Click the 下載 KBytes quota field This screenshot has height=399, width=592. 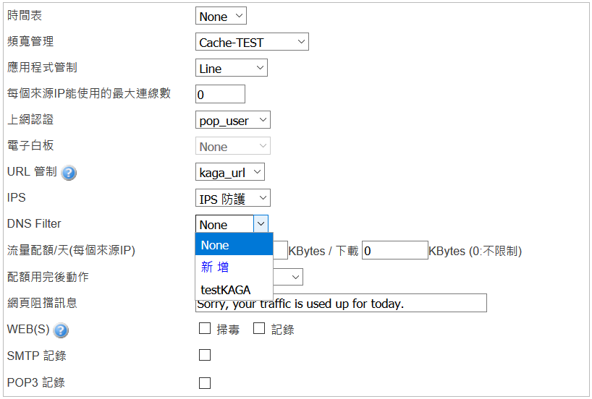coord(394,251)
